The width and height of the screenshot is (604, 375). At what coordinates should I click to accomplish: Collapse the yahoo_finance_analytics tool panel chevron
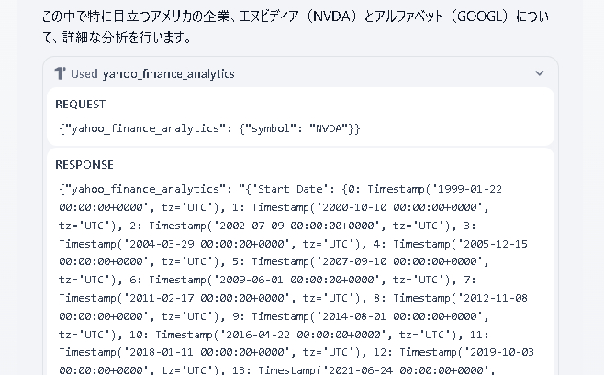tap(540, 73)
